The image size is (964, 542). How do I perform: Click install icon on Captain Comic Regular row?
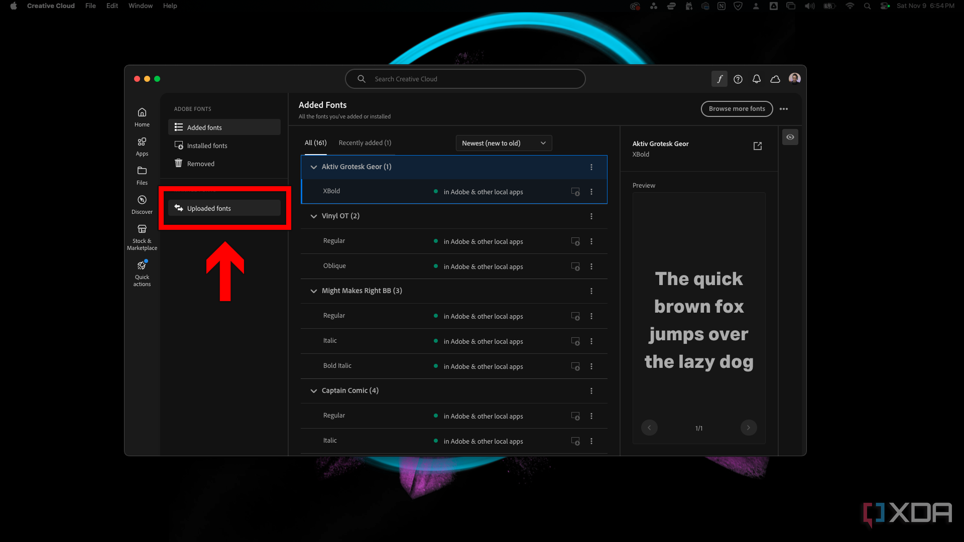pyautogui.click(x=575, y=416)
